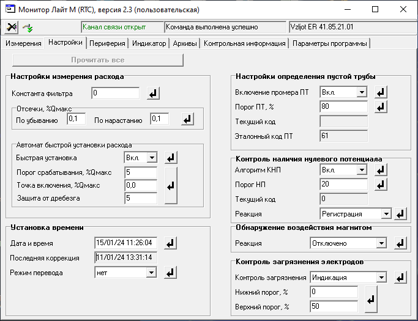Screen dimensions: 418x321
Task: Click the application icon in title bar
Action: pos(10,9)
